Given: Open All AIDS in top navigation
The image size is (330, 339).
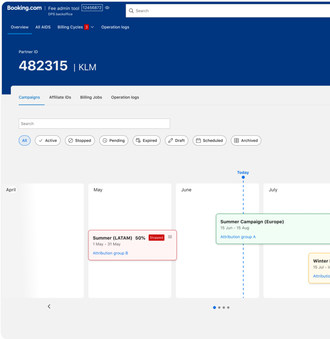Looking at the screenshot, I should (x=43, y=27).
